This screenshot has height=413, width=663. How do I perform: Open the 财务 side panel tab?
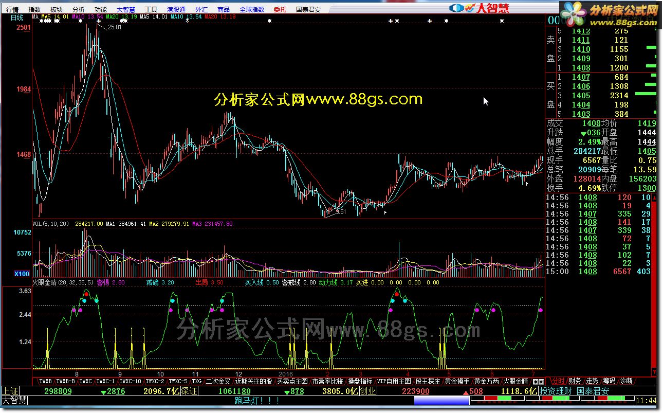575,381
